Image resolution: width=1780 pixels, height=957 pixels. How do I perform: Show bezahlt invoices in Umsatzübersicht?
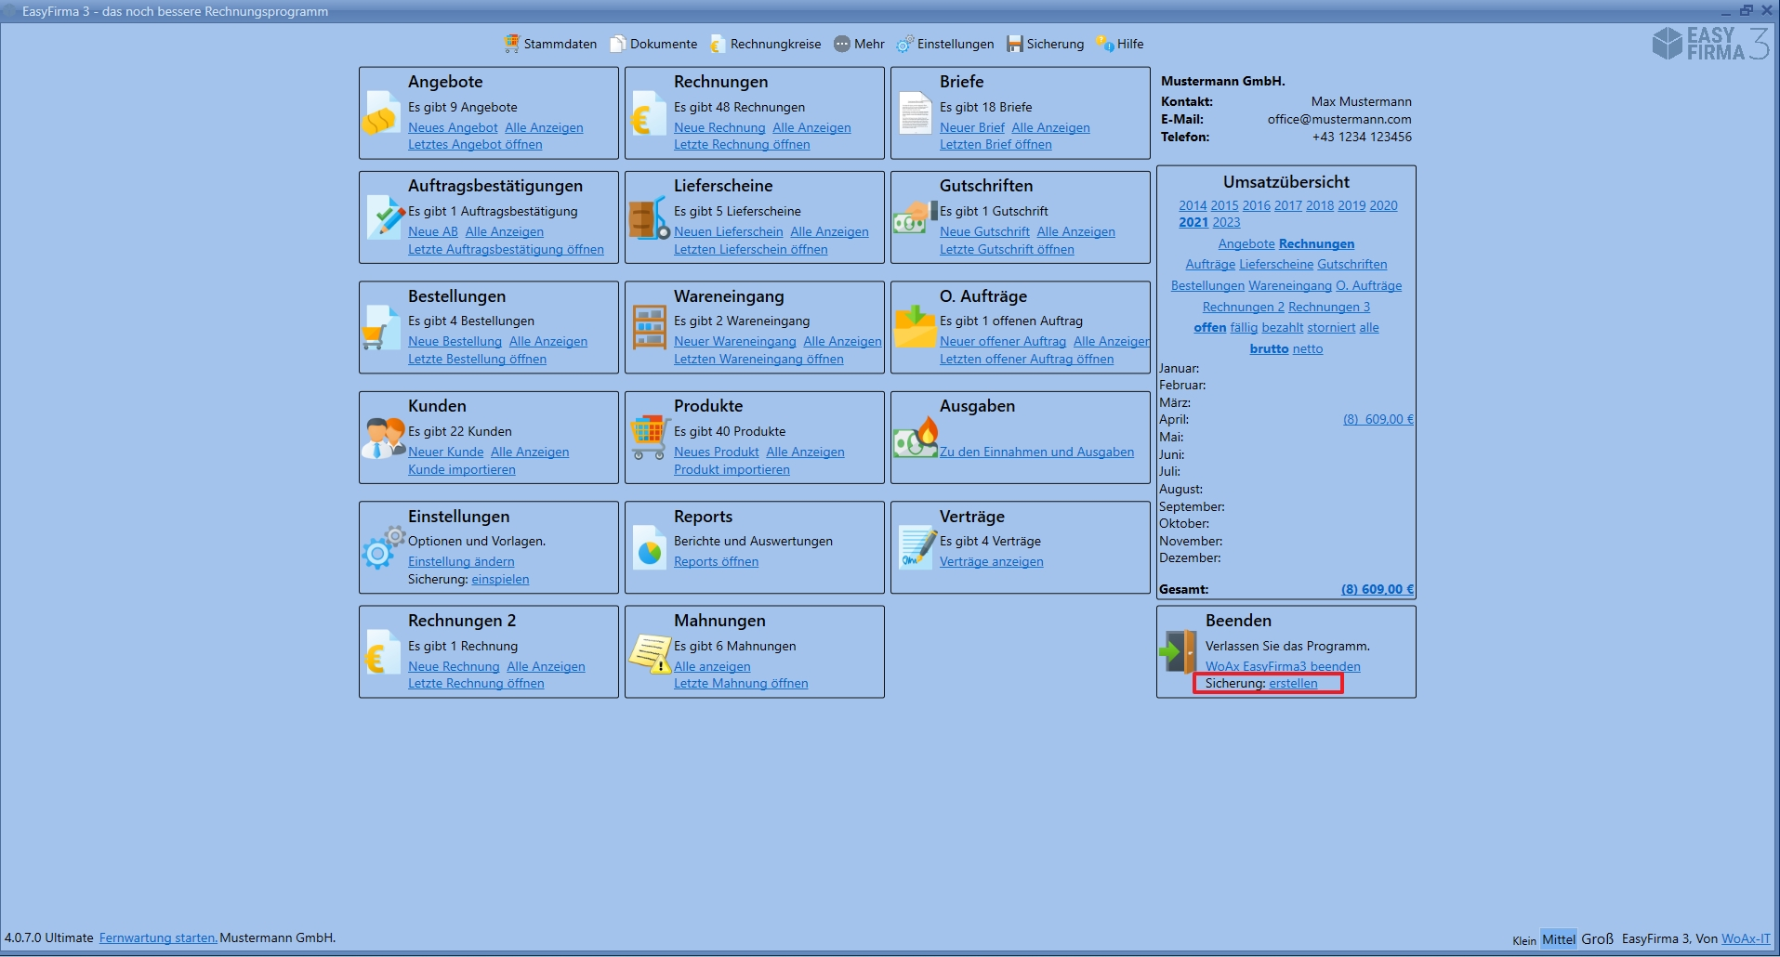click(1282, 327)
